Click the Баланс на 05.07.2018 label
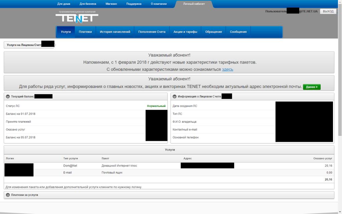 [20, 137]
